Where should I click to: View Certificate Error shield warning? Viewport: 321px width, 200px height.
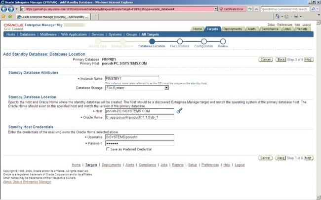[x=233, y=9]
